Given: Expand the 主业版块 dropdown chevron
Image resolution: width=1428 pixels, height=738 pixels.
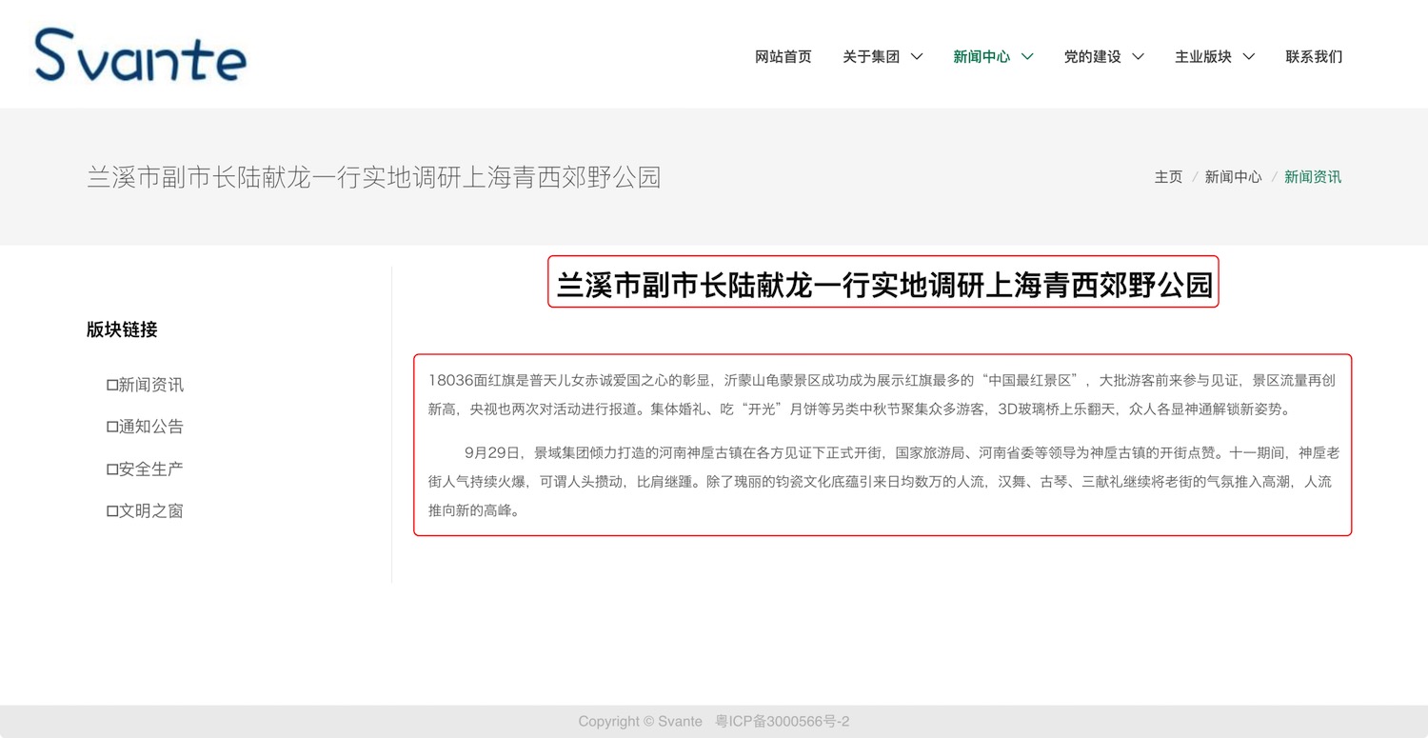Looking at the screenshot, I should 1248,57.
